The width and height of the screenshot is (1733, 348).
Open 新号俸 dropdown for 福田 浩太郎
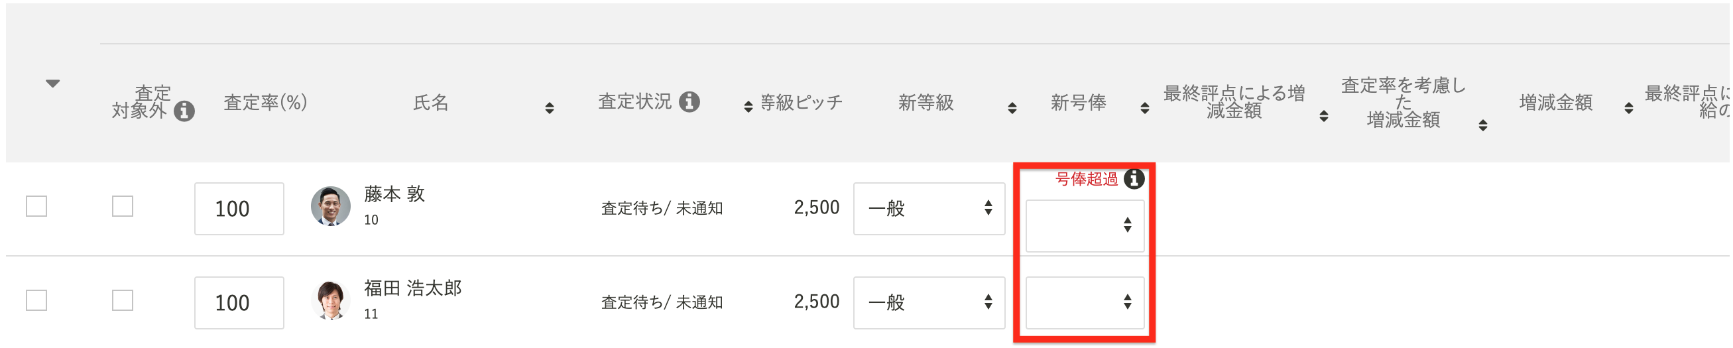(1085, 303)
